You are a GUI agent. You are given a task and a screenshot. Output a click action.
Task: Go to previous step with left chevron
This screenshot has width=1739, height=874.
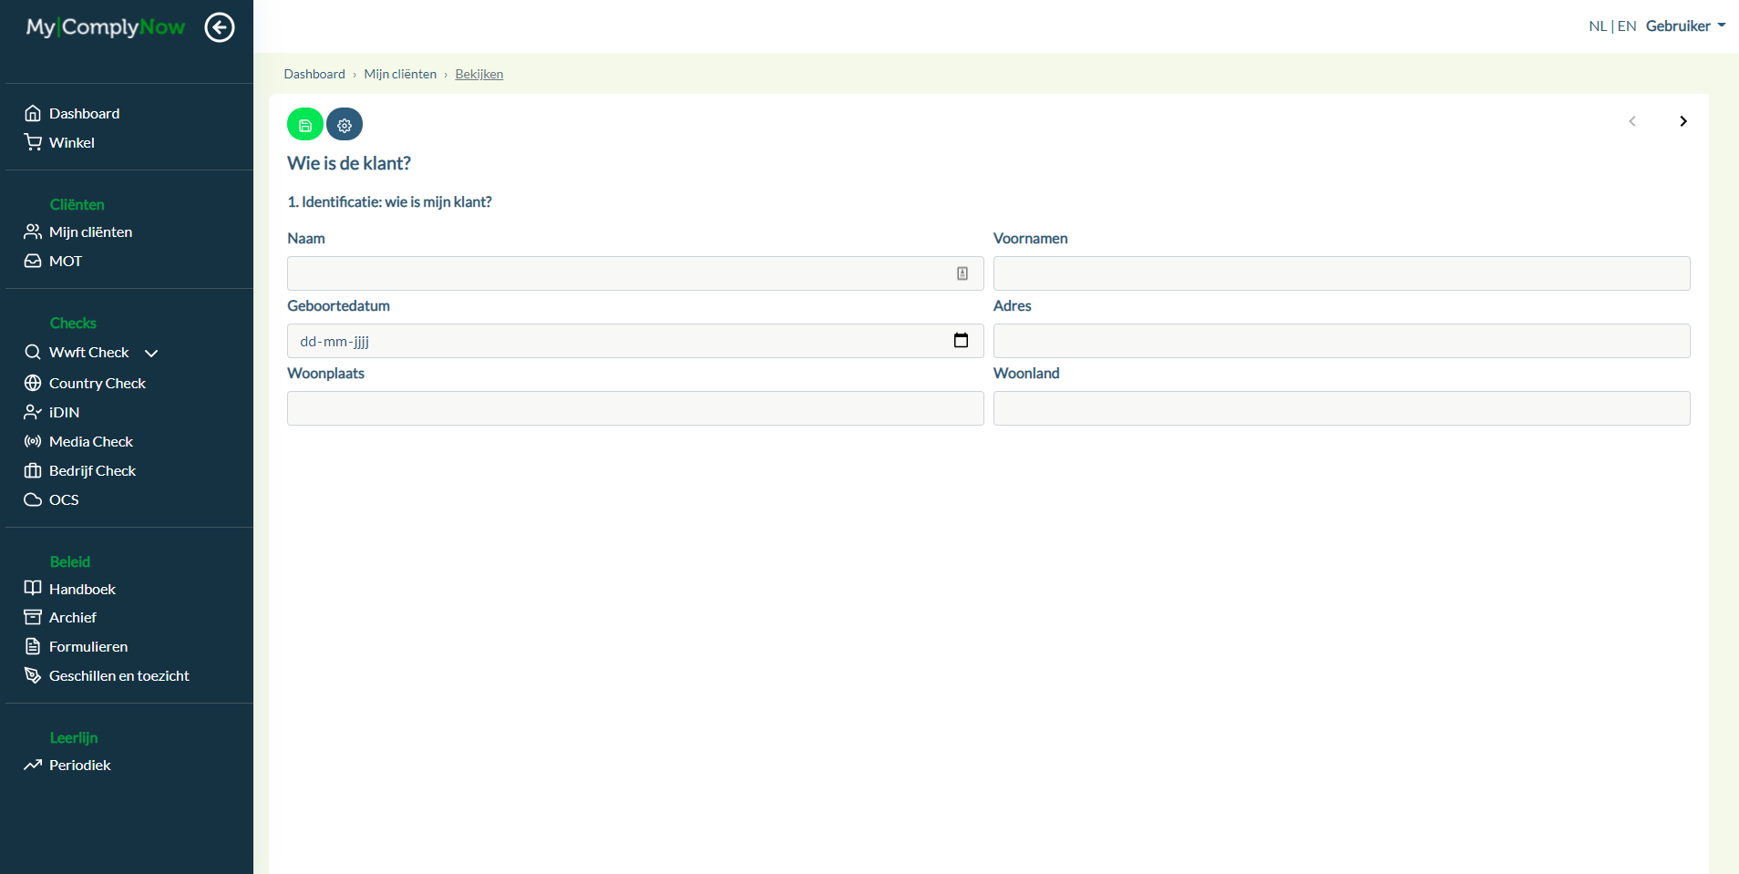1632,121
